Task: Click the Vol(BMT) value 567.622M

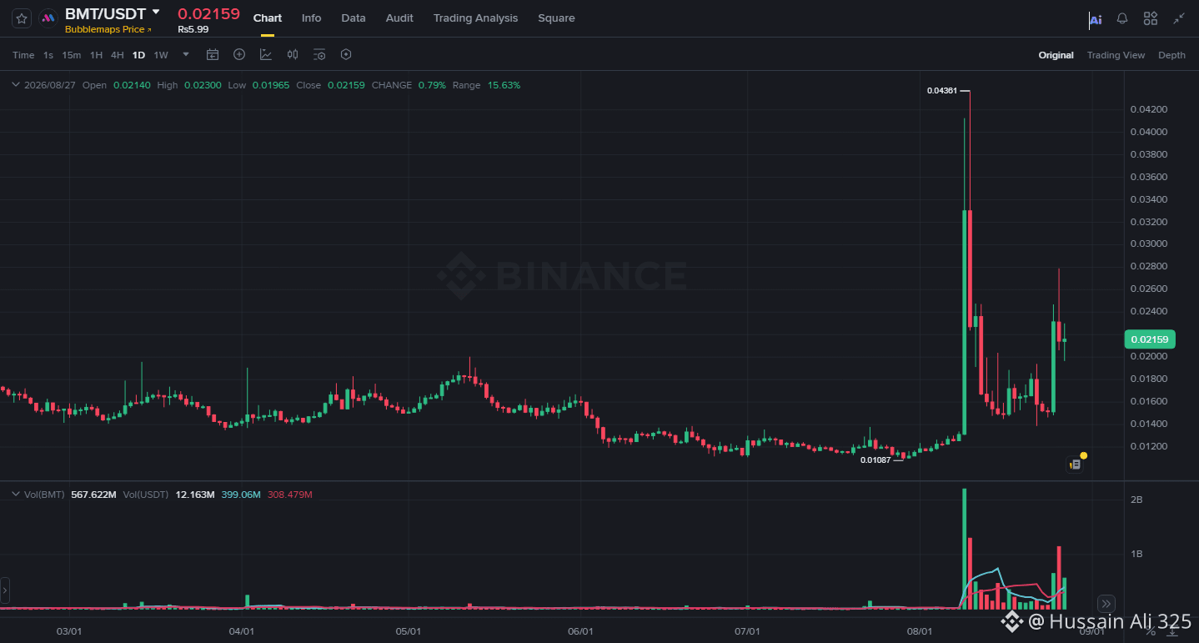Action: (93, 495)
